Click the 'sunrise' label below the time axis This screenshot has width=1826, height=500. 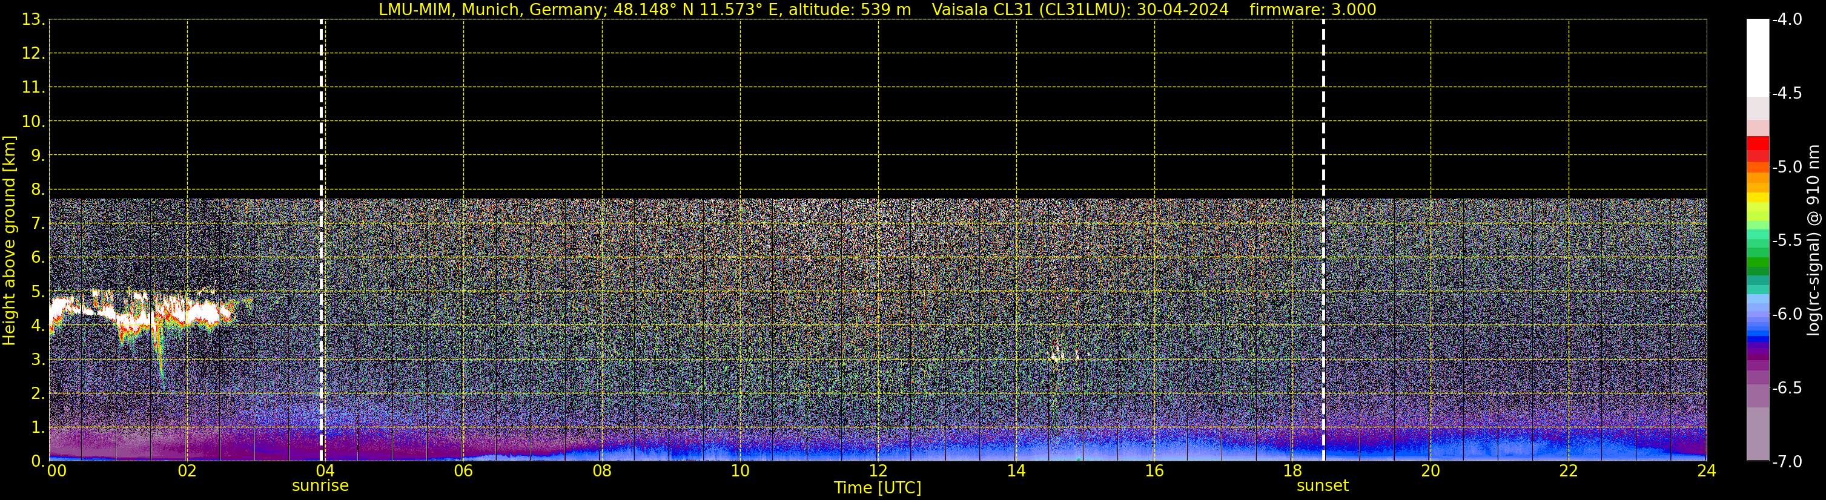[320, 486]
